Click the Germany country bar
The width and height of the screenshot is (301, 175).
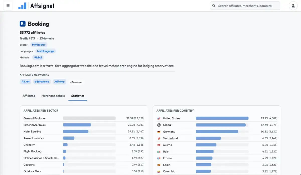point(217,131)
